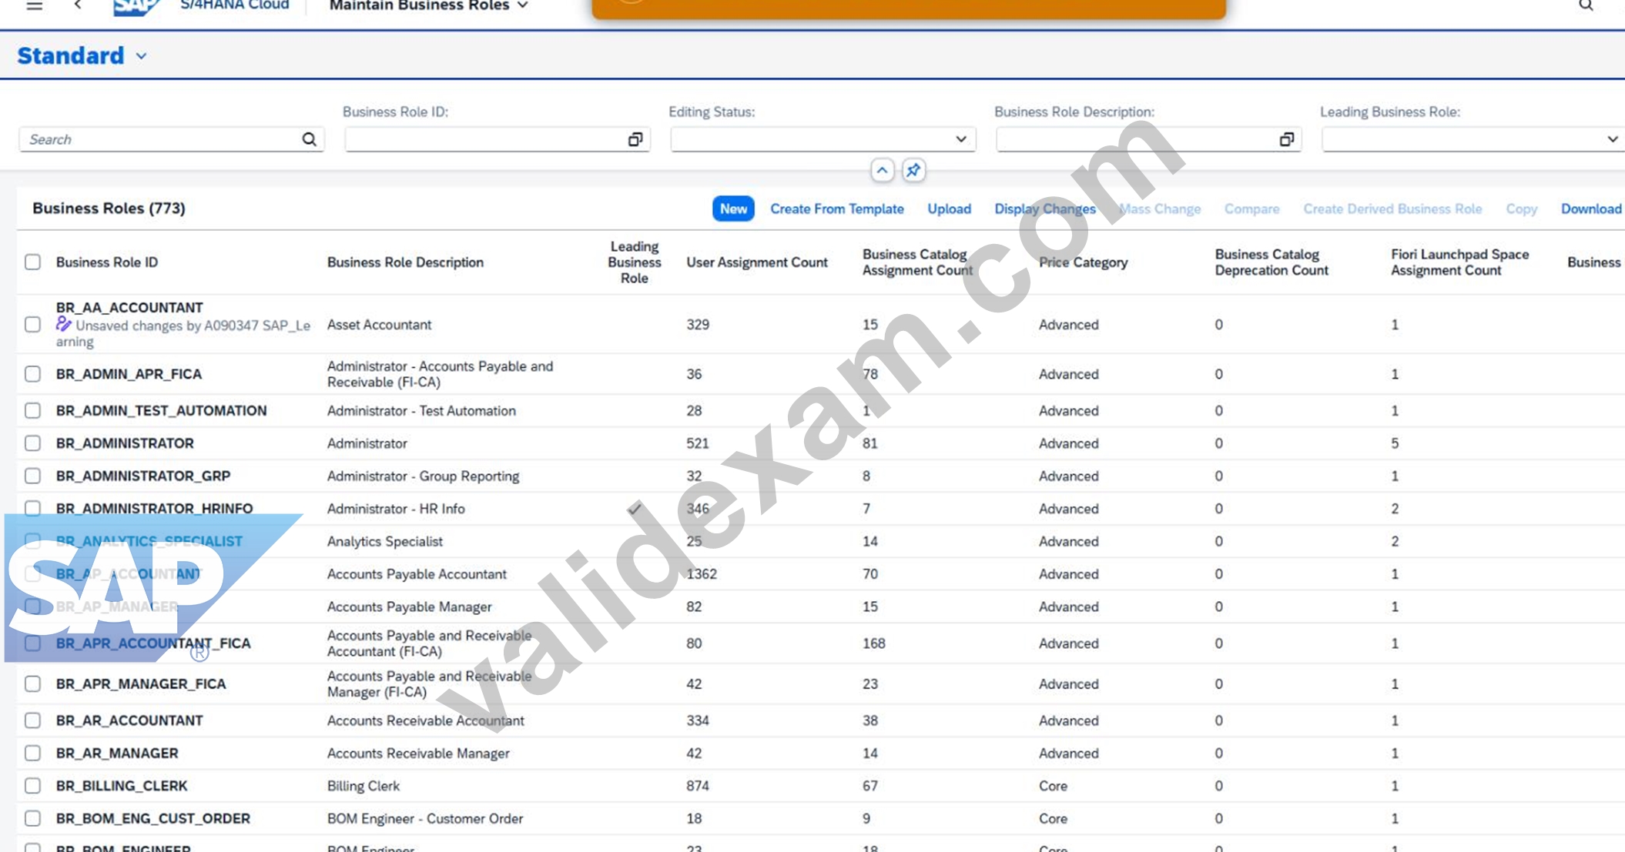Screen dimensions: 1625x852
Task: Select all rows via header checkbox
Action: click(x=32, y=262)
